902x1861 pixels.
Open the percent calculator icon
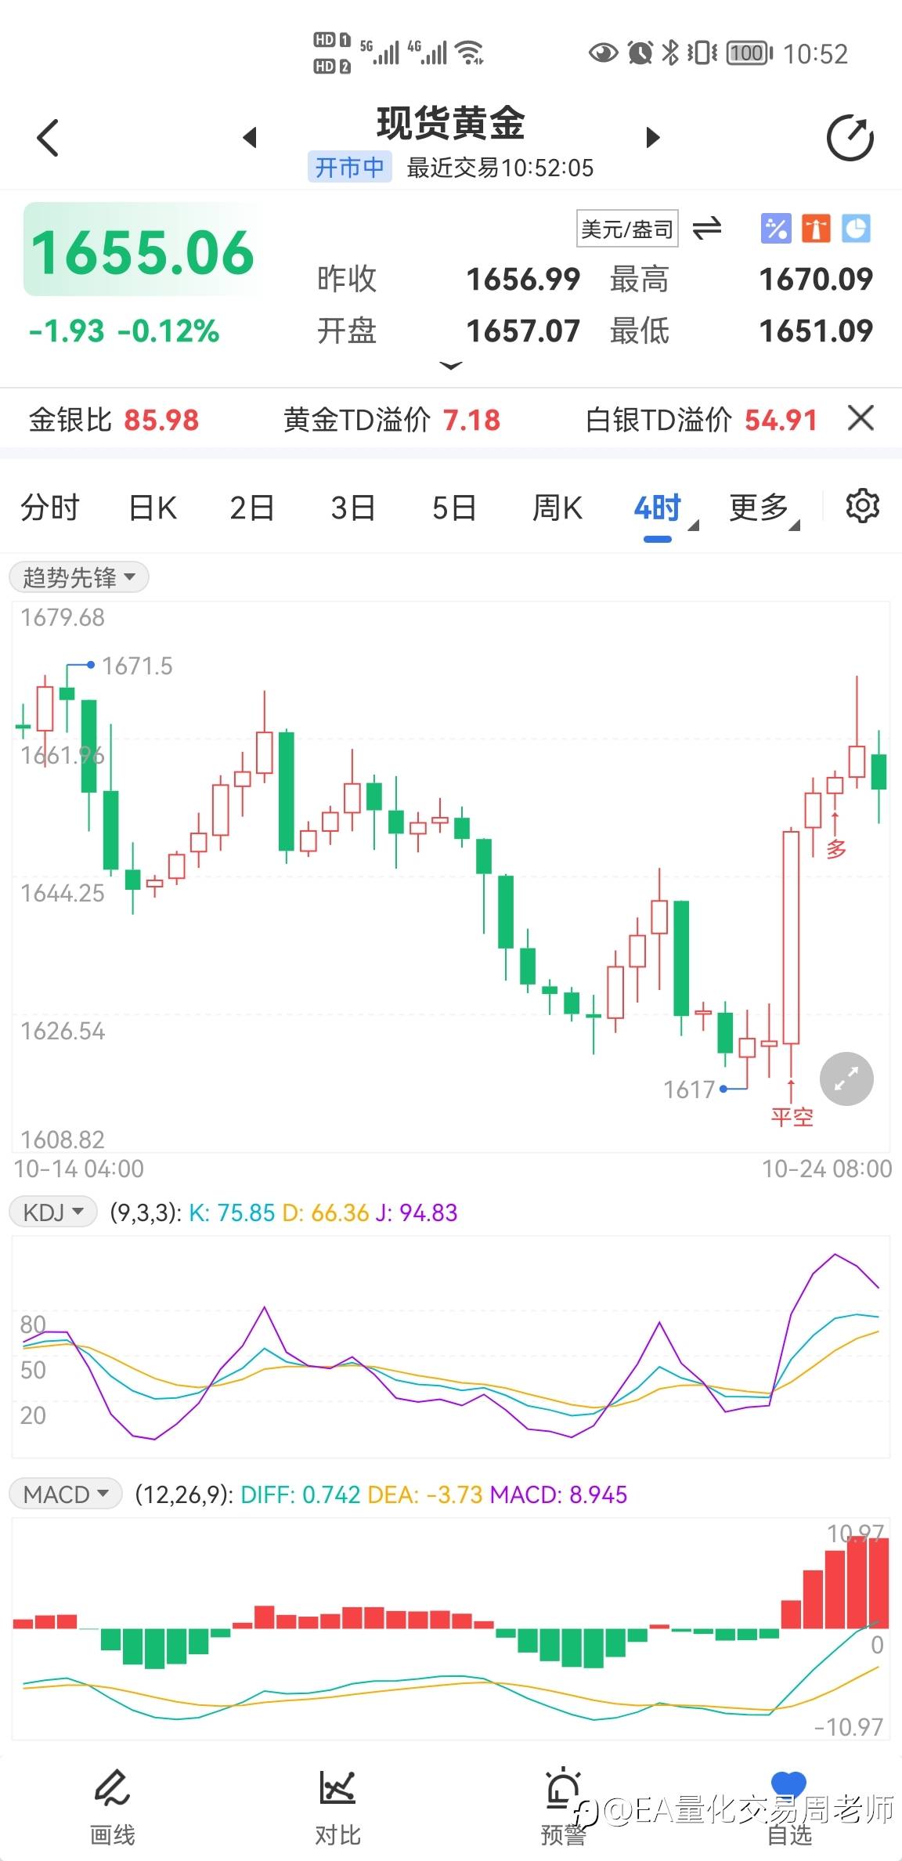tap(776, 229)
